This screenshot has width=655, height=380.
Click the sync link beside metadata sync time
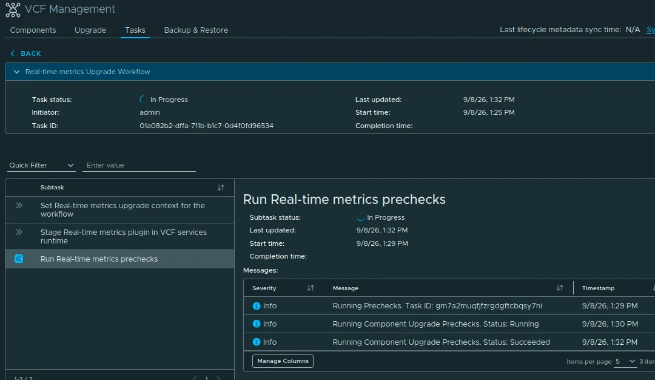[x=650, y=30]
